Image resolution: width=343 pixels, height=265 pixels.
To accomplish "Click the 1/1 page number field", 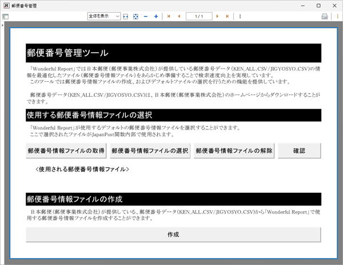I will click(x=199, y=16).
